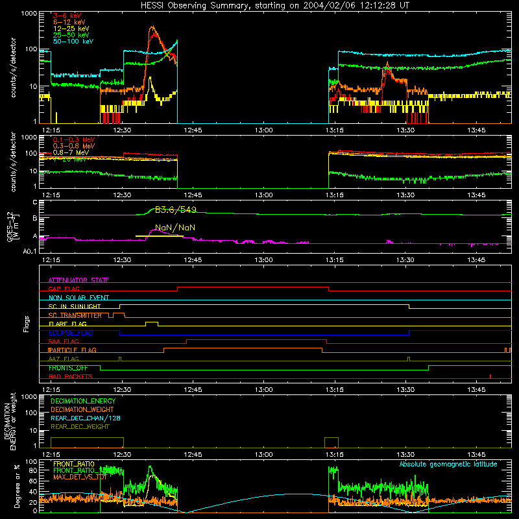Screen dimensions: 519x519
Task: Click the orange 6-12 keV flare peak near 12:36
Action: (152, 27)
